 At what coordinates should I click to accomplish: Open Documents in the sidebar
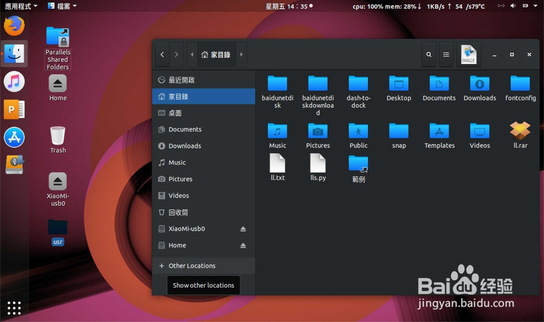coord(203,129)
